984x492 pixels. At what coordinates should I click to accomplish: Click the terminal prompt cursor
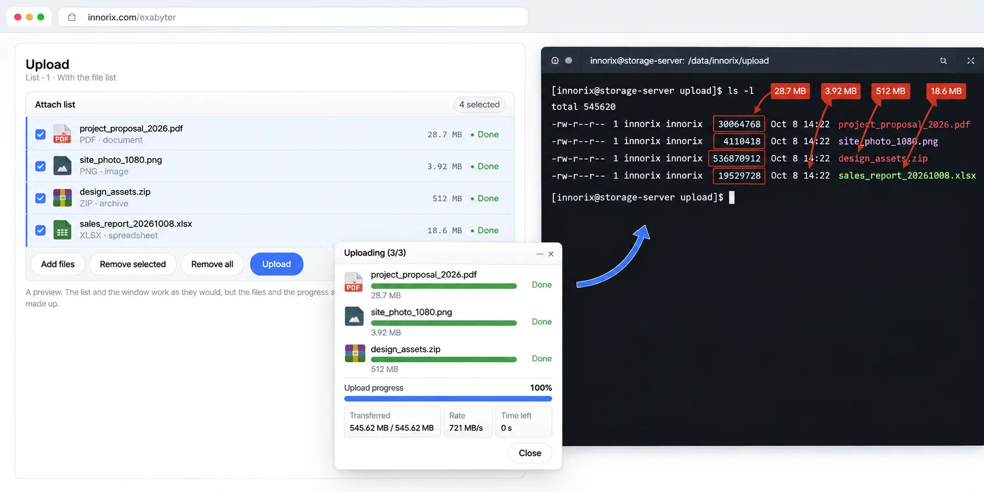point(732,197)
